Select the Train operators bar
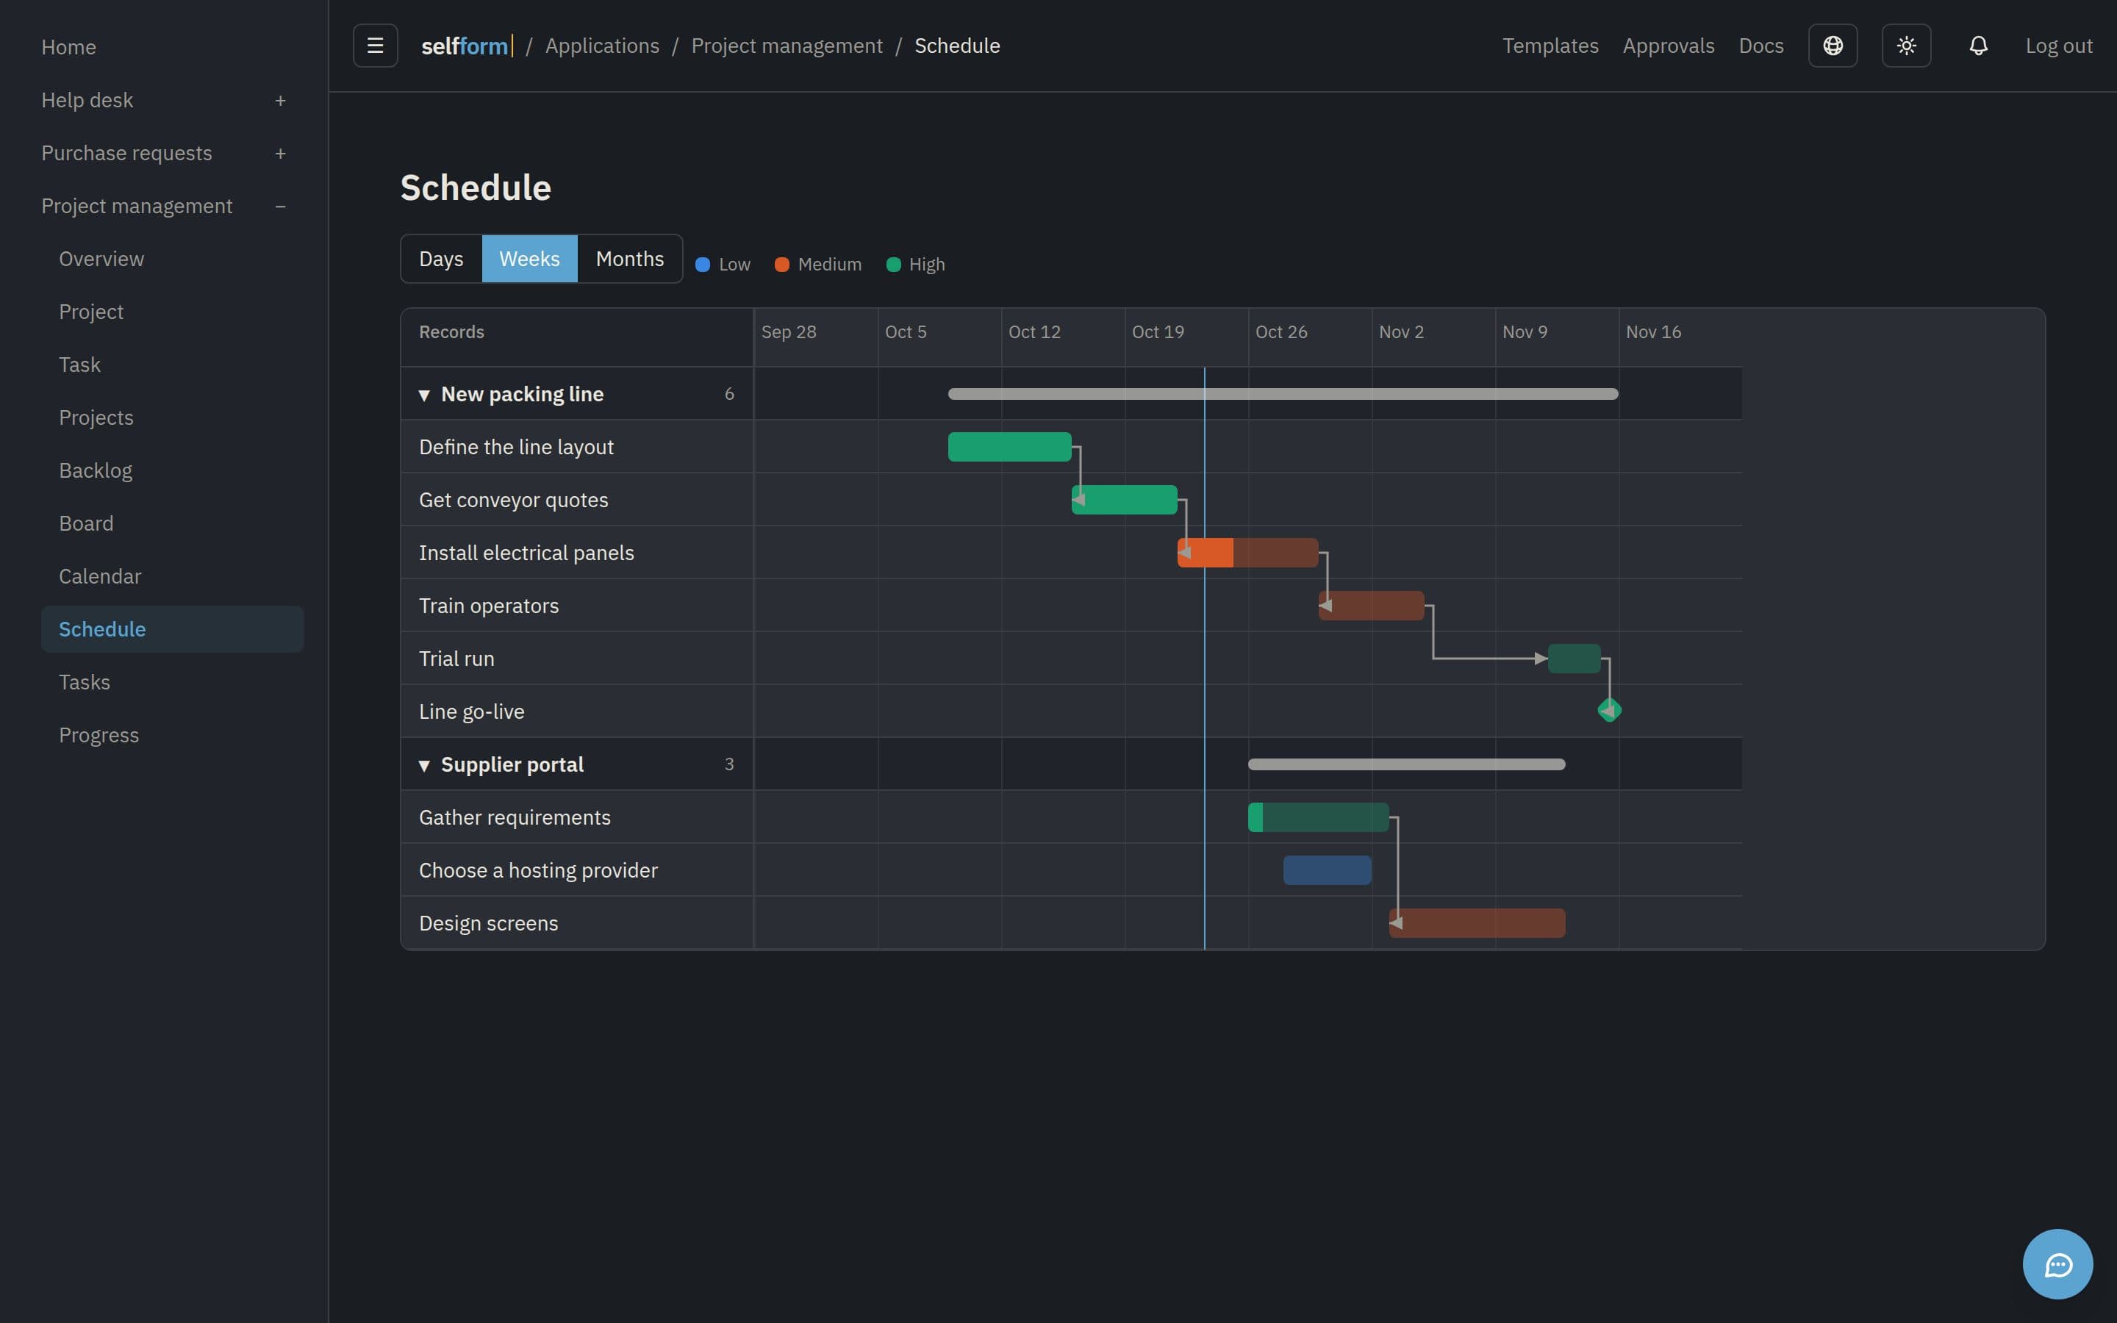This screenshot has width=2117, height=1323. [1371, 606]
